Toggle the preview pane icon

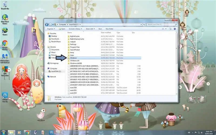[170, 29]
